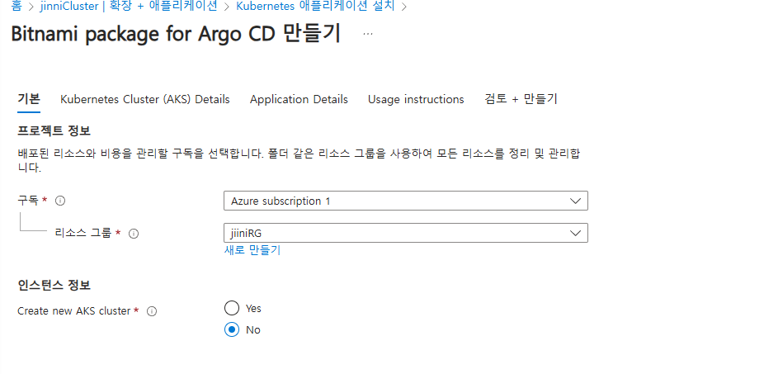This screenshot has height=374, width=764.
Task: Click the subscription dropdown chevron arrow
Action: (x=575, y=201)
